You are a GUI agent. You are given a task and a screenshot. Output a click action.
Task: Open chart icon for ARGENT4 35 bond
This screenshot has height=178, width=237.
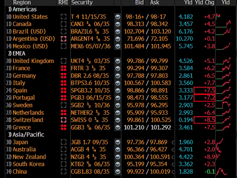pos(118,39)
